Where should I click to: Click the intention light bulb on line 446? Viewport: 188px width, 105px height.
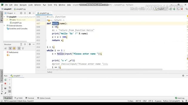pyautogui.click(x=49, y=21)
